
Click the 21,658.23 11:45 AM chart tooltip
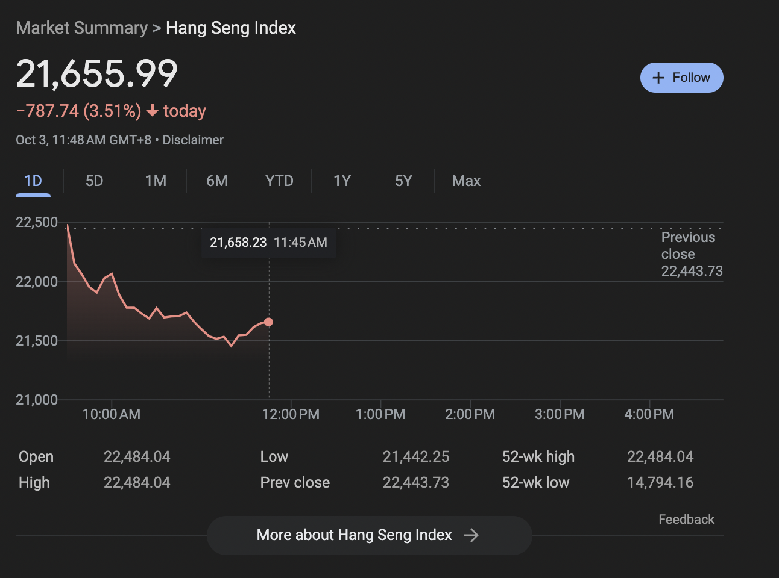pos(268,243)
